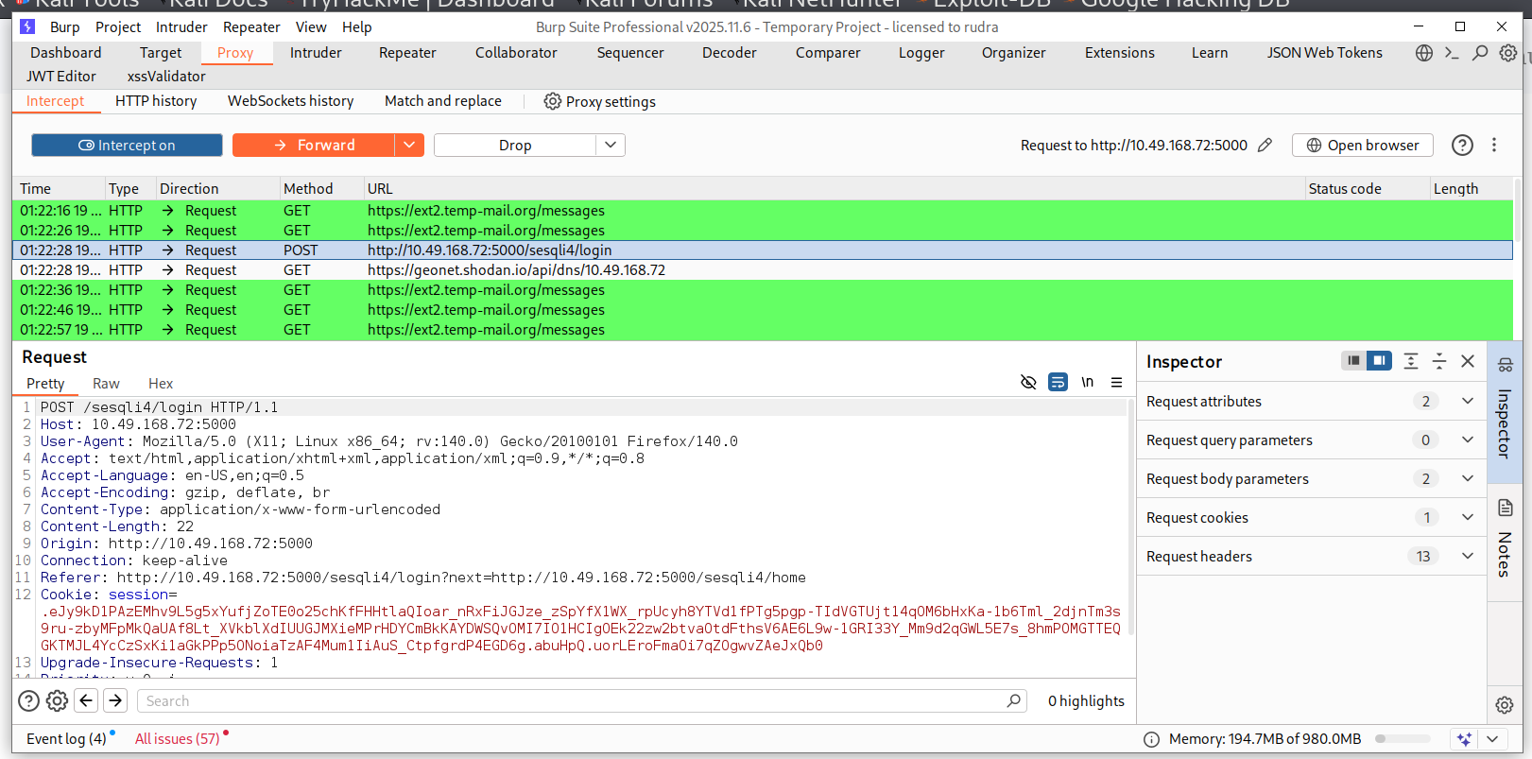The height and width of the screenshot is (759, 1532).
Task: Switch request view to Raw
Action: 106,383
